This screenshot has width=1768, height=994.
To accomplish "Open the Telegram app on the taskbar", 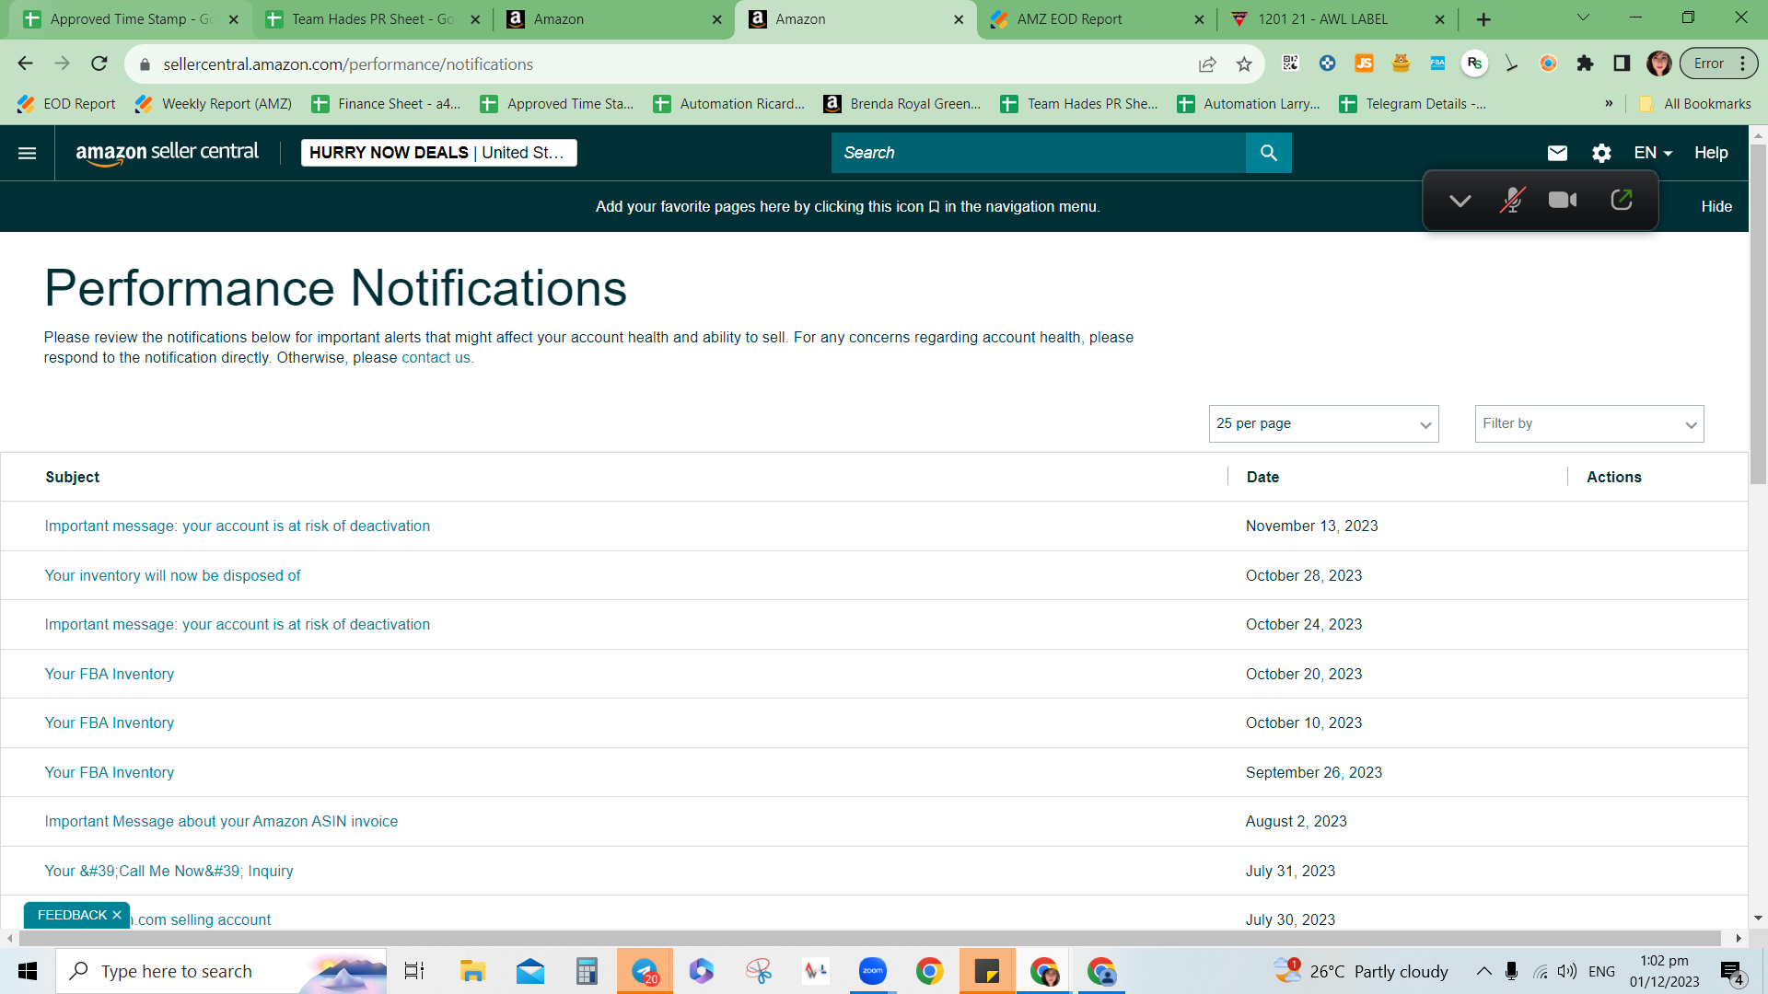I will click(645, 971).
